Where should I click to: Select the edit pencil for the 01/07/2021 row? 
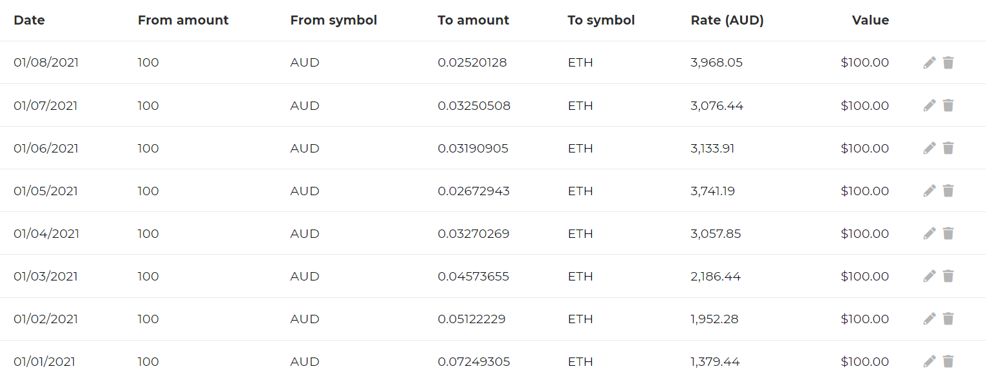click(929, 105)
